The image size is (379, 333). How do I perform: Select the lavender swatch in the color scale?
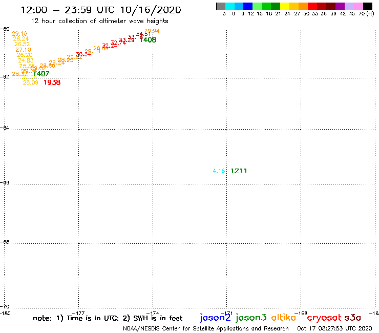coord(349,6)
